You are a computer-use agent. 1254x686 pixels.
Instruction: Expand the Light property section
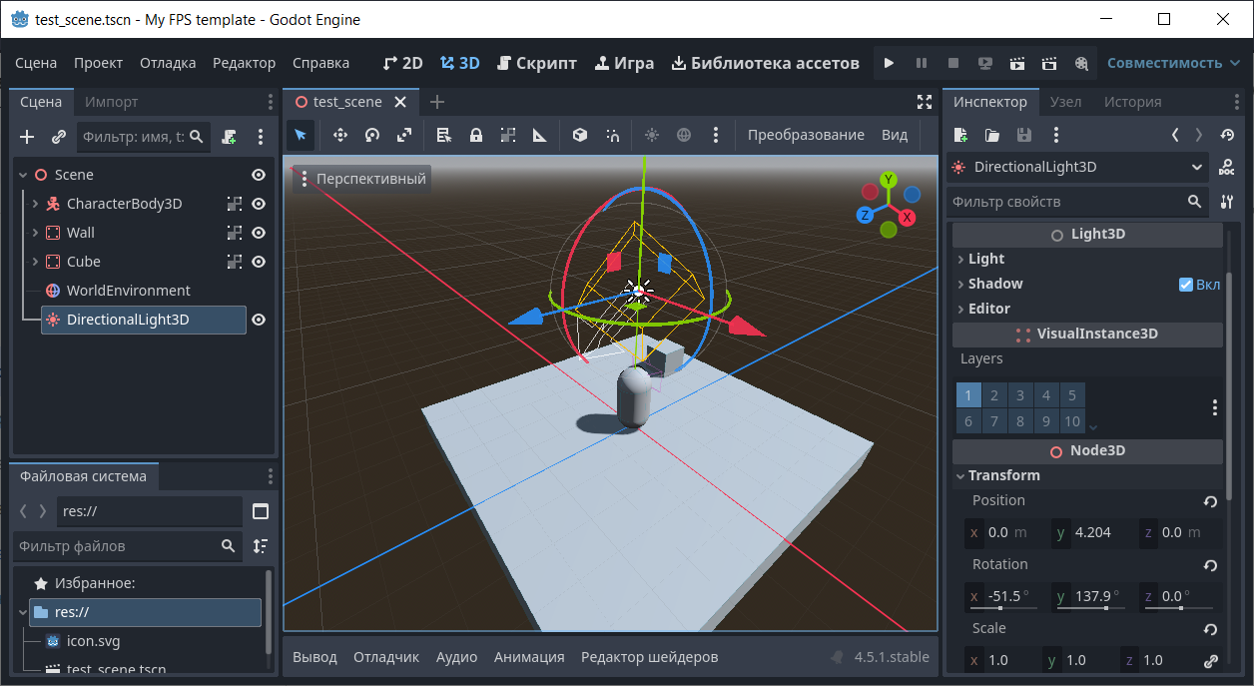[985, 259]
